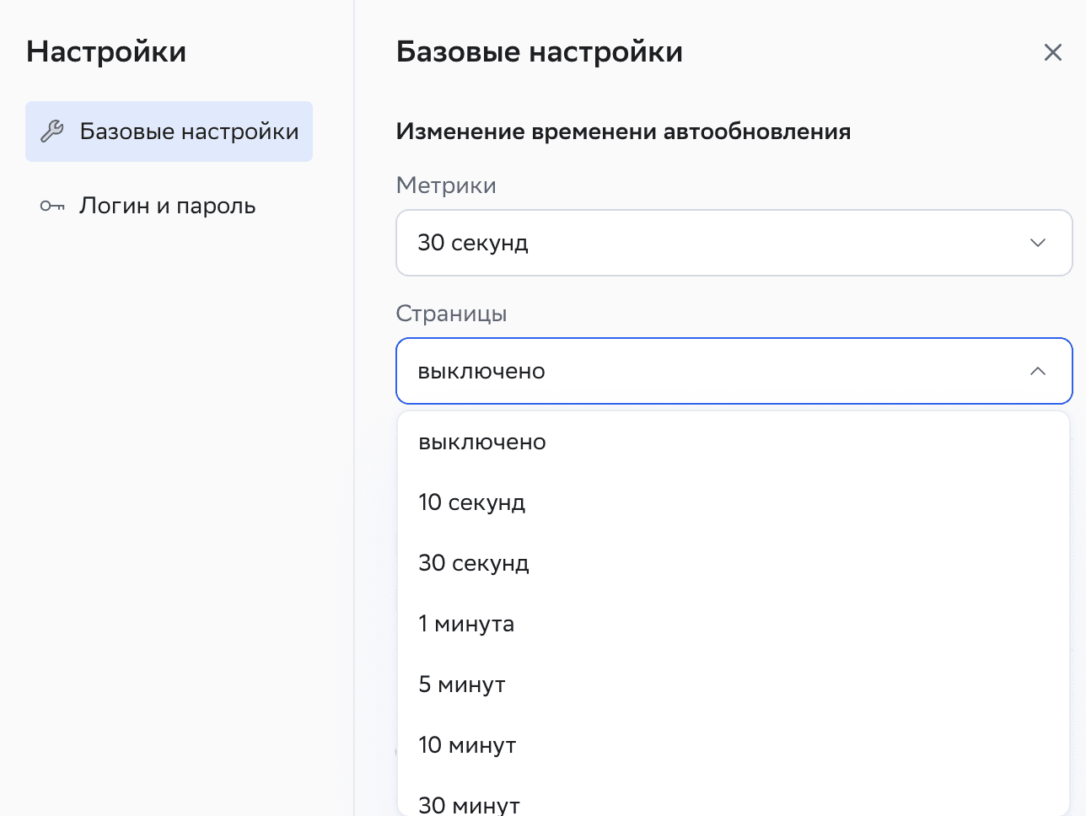Click the wrench icon in the sidebar
The image size is (1086, 816).
click(x=52, y=132)
